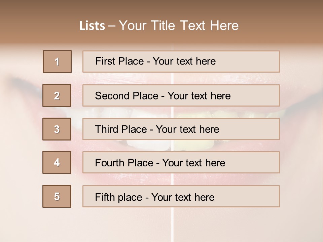Select the number 1 box
The image size is (323, 242).
point(57,62)
